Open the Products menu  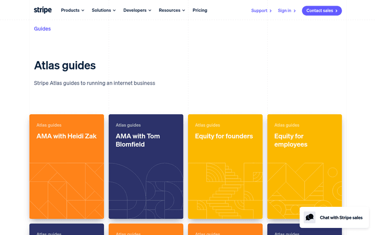(72, 10)
